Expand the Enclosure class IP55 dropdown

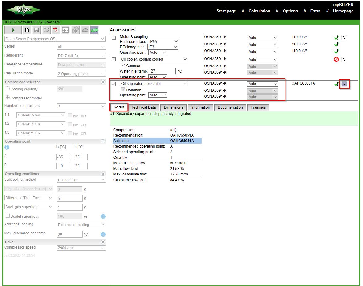point(163,41)
